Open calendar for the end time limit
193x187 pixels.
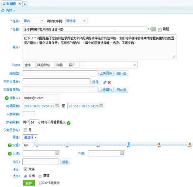pos(101,106)
